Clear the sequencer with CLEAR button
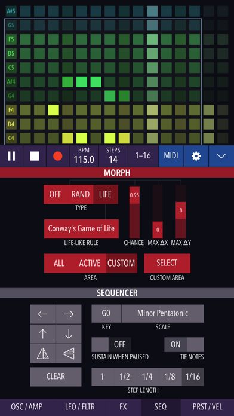234x416 pixels. coord(56,377)
